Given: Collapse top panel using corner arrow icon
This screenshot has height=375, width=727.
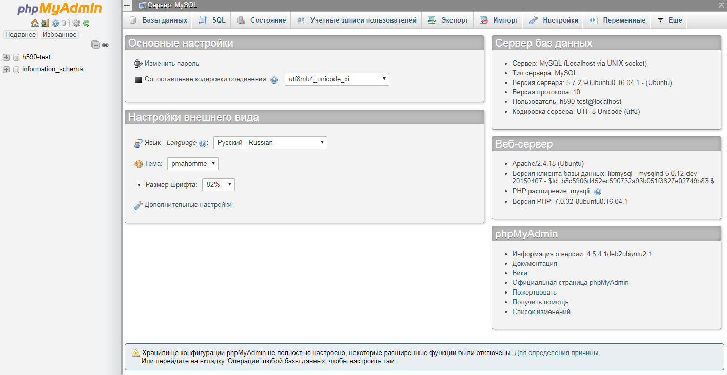Looking at the screenshot, I should 722,5.
